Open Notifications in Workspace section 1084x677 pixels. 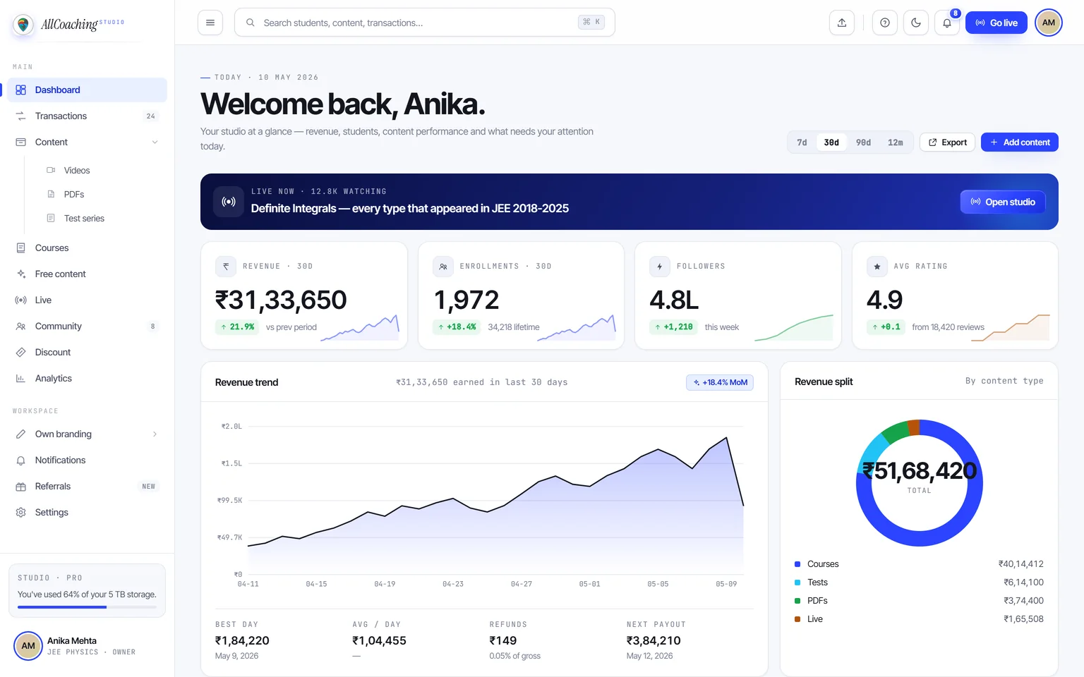coord(88,461)
